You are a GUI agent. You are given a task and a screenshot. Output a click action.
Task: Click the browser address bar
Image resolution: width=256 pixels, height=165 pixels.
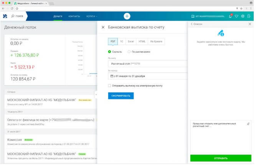pos(126,8)
